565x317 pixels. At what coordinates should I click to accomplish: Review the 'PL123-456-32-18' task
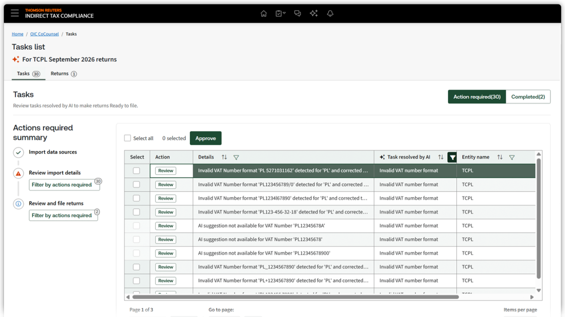click(x=166, y=212)
